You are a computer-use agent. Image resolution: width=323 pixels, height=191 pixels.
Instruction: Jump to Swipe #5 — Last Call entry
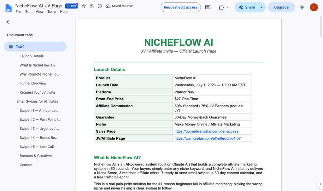[37, 147]
